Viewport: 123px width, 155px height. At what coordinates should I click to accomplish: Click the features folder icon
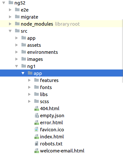(37, 80)
